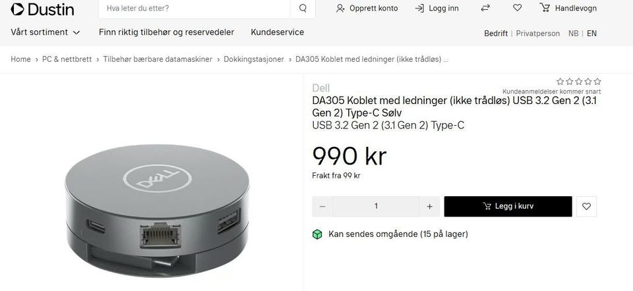Viewport: 633px width, 291px height.
Task: Open the Kundeservice menu item
Action: pyautogui.click(x=278, y=32)
